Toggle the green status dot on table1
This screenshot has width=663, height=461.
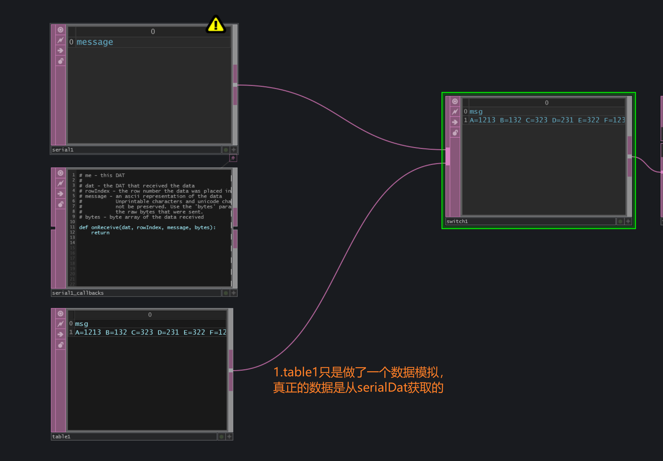click(221, 436)
